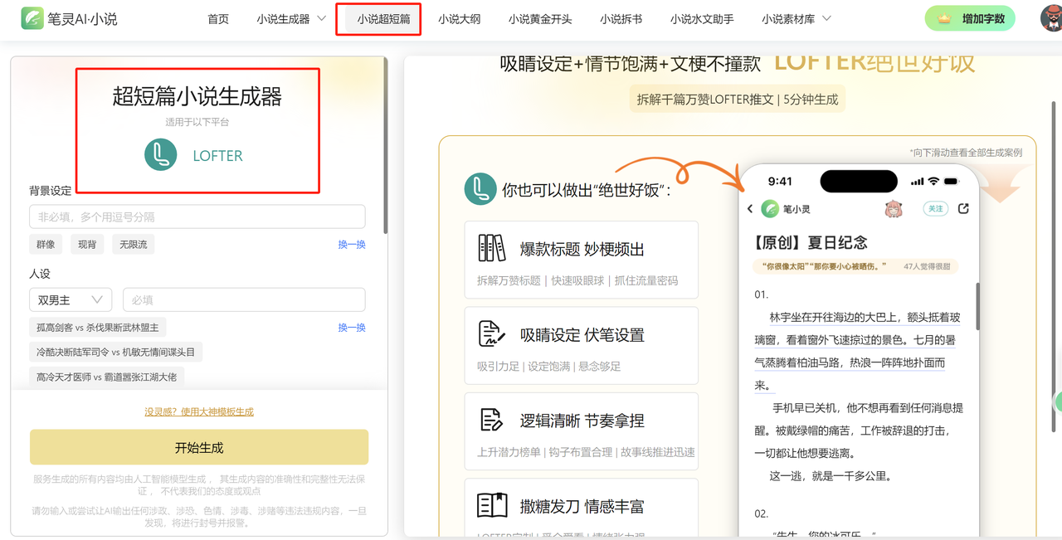Click the 撒糖发刀 情感丰富 feature card
The image size is (1062, 540).
click(x=582, y=508)
